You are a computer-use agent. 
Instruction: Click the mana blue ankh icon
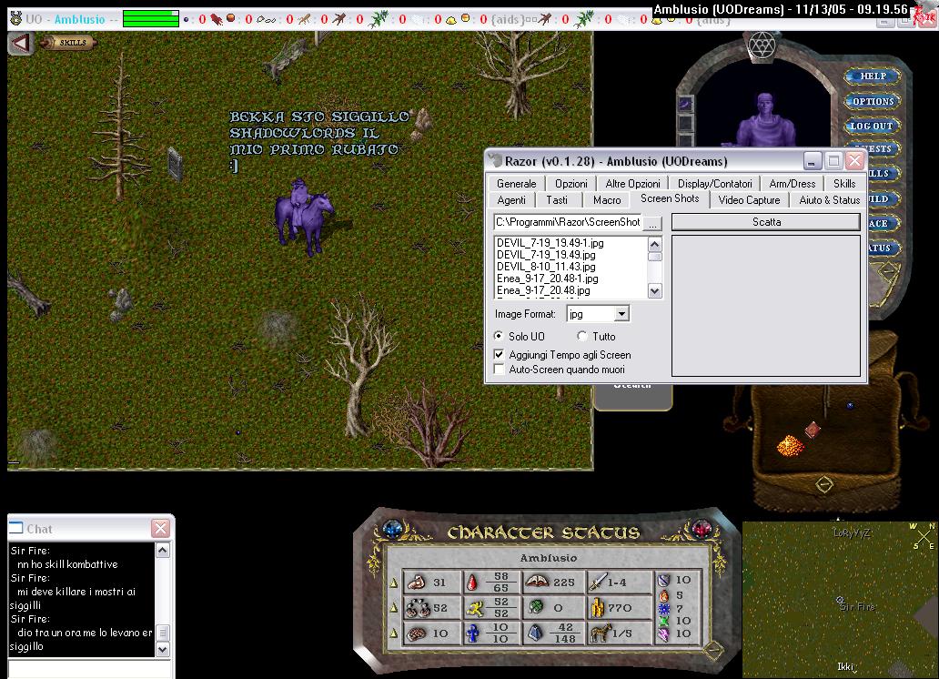click(x=473, y=633)
